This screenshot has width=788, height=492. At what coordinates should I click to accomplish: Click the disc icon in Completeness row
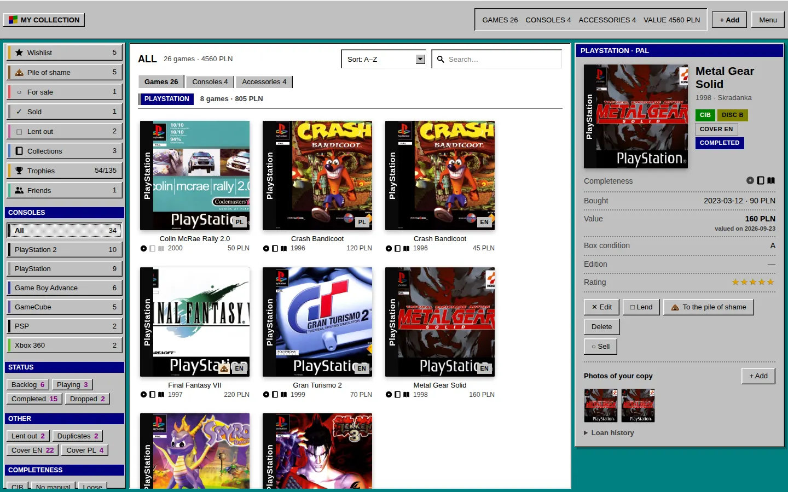(750, 180)
